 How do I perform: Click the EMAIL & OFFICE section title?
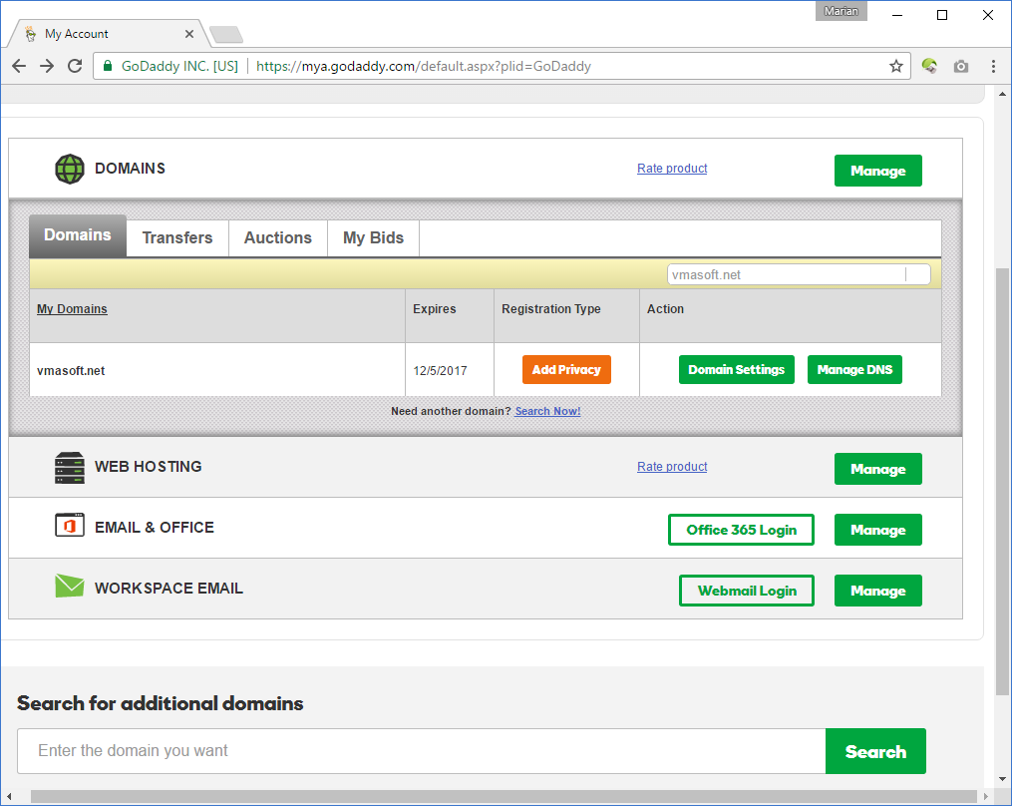coord(155,528)
